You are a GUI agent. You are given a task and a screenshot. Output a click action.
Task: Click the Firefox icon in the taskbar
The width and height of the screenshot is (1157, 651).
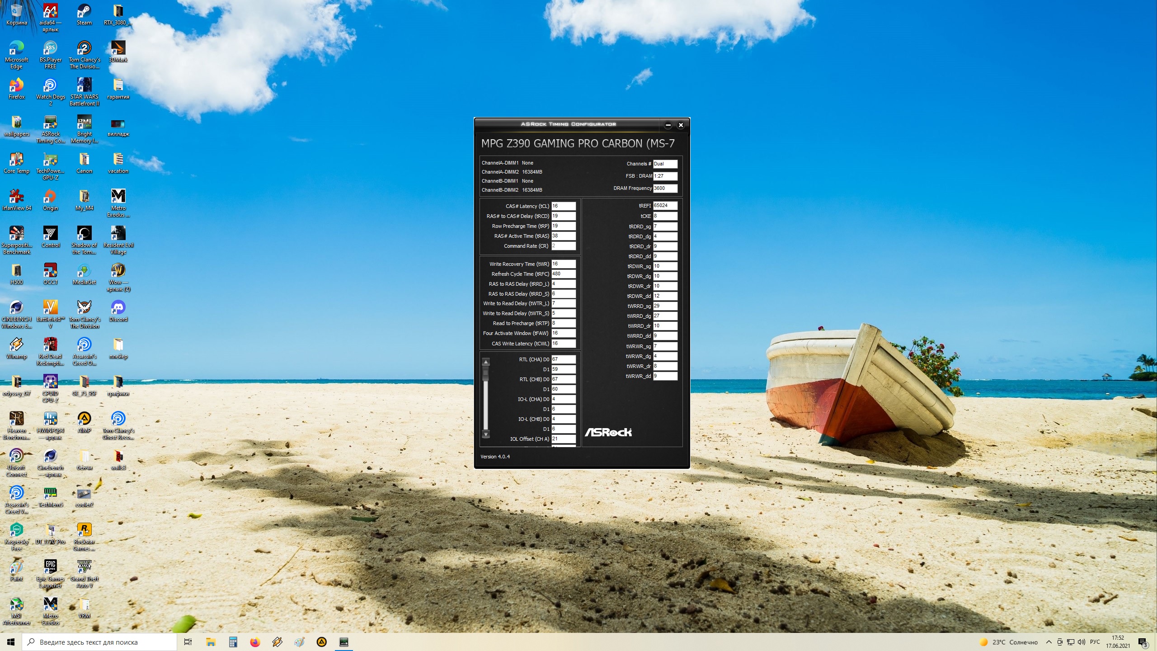coord(255,642)
